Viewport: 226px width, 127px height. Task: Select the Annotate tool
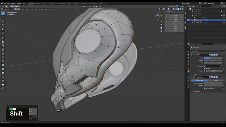tap(3, 38)
